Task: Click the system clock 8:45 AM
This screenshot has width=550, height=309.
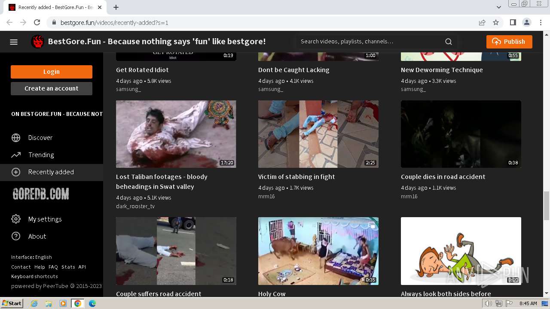Action: tap(528, 303)
